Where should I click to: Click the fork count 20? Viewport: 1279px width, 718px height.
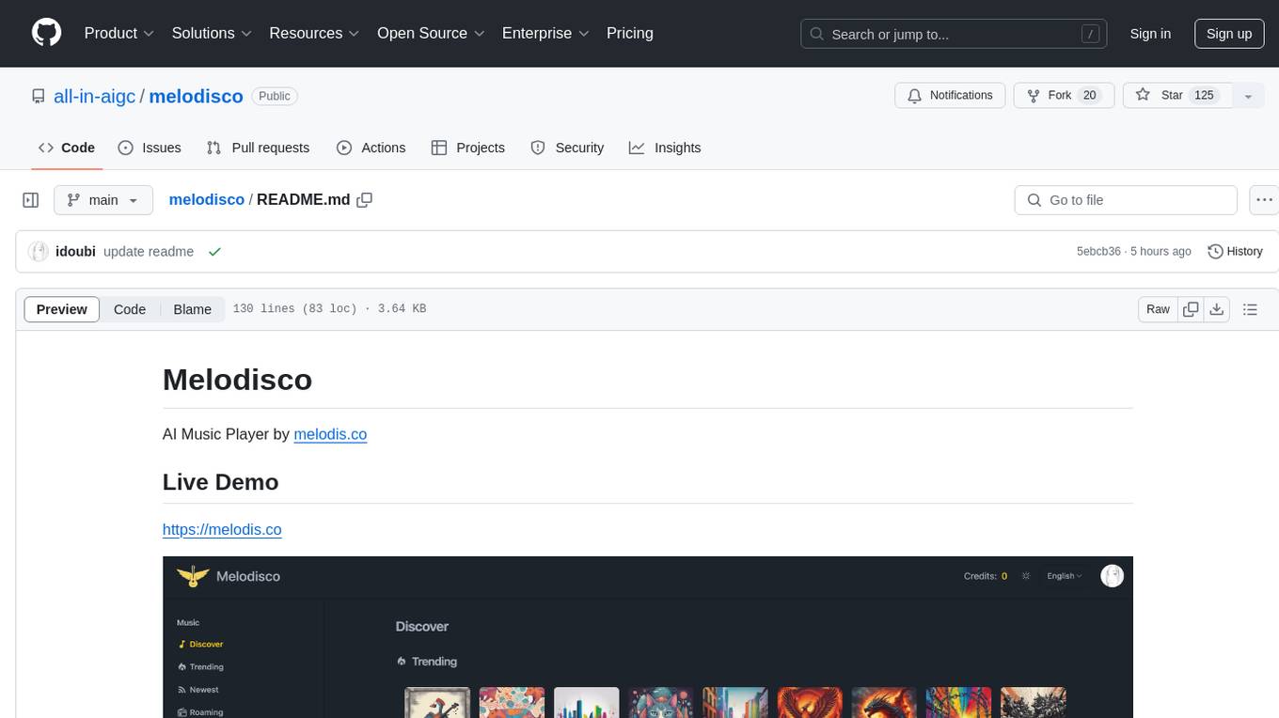(x=1090, y=96)
